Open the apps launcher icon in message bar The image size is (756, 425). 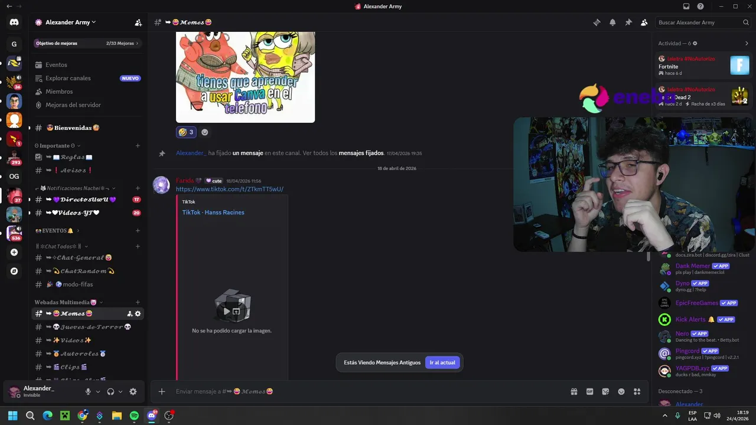[637, 391]
